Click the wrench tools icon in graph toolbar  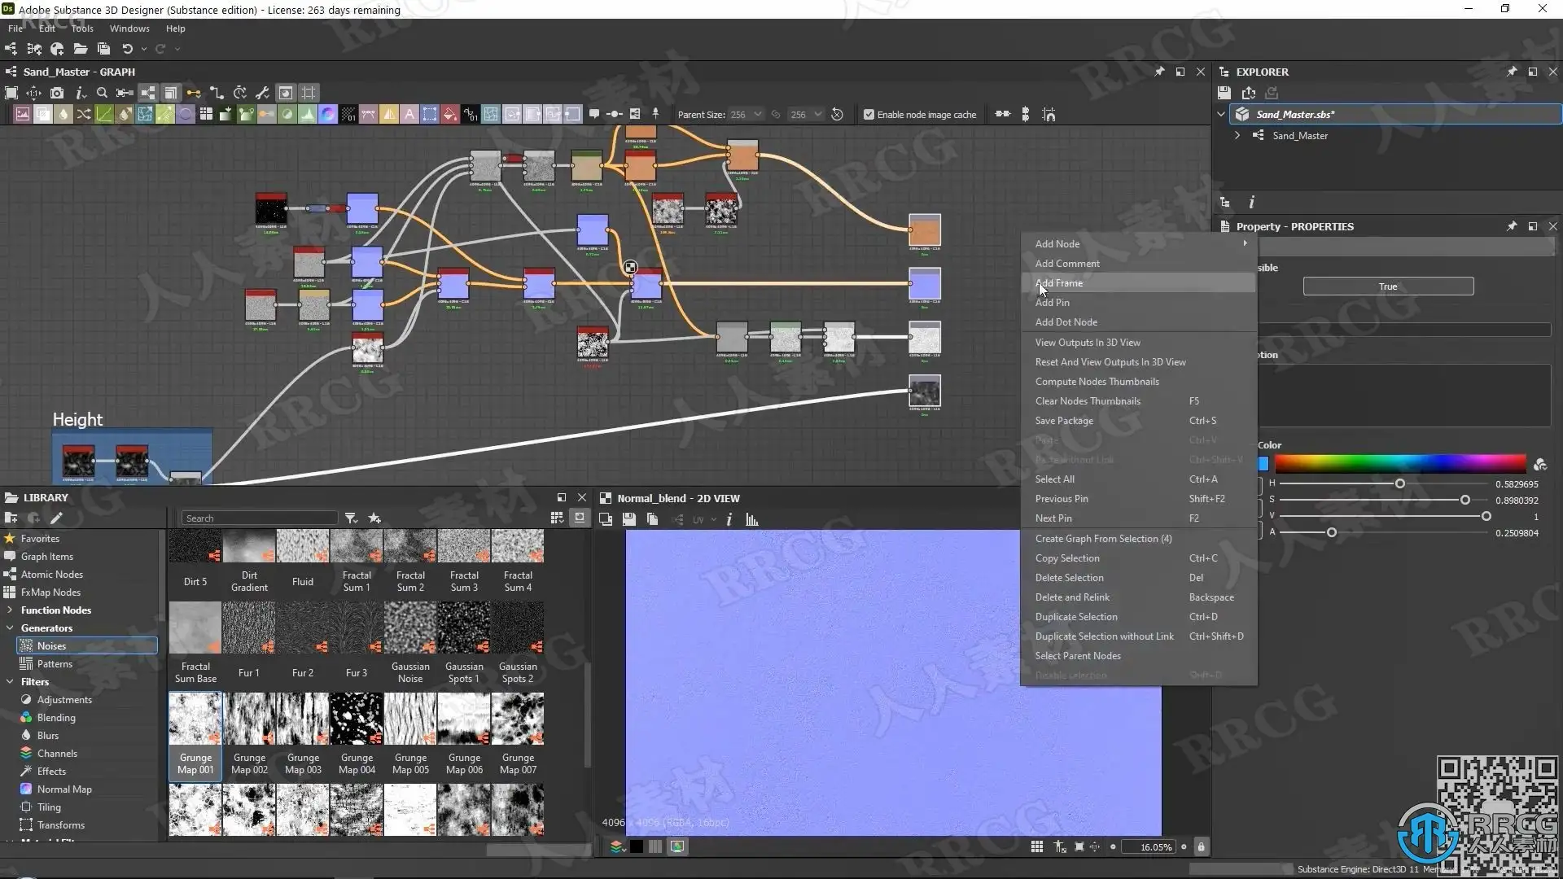coord(262,93)
